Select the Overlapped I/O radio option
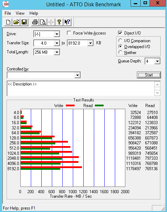Viewport: 167px width, 212px height. click(120, 46)
